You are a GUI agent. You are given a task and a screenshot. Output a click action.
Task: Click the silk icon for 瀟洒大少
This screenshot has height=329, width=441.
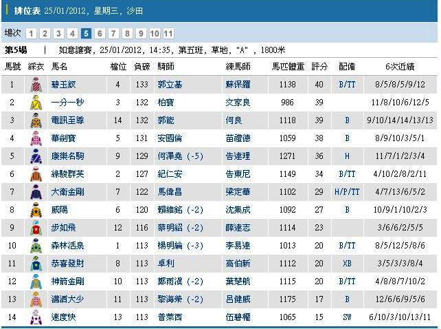(x=36, y=299)
